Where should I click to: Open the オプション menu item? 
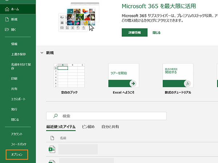click(17, 155)
